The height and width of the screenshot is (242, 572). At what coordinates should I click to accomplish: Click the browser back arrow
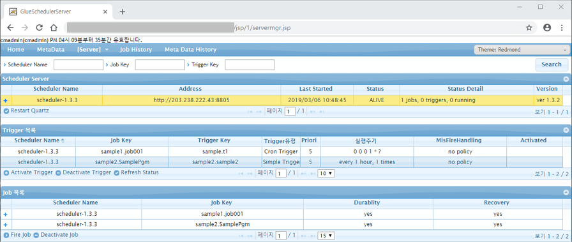click(x=11, y=27)
